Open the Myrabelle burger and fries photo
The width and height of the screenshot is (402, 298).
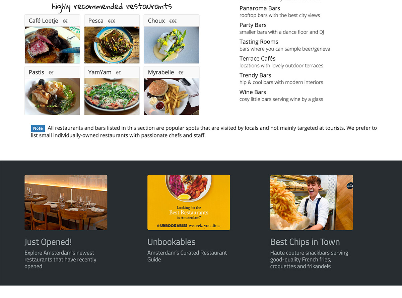coord(172,97)
